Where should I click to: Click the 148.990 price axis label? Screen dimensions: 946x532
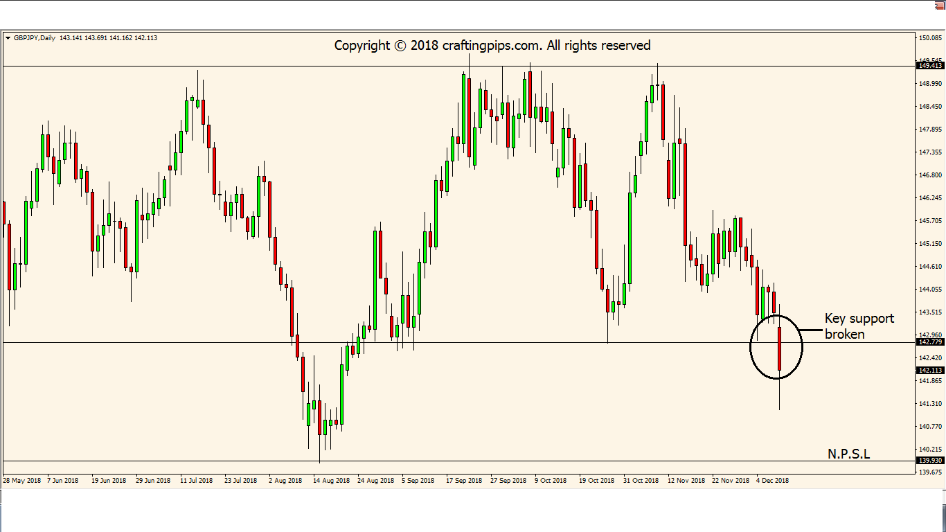pyautogui.click(x=931, y=84)
